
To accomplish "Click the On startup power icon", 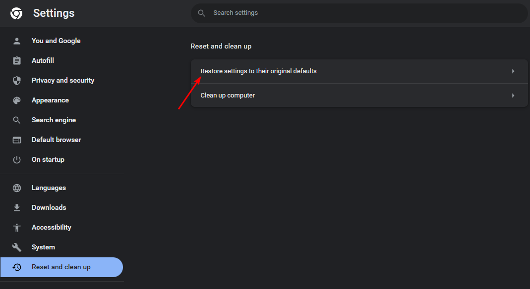I will pos(17,160).
